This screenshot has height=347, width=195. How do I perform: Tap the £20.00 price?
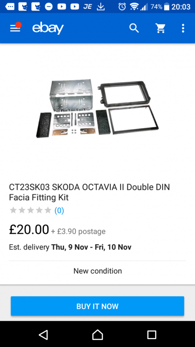[x=29, y=229]
